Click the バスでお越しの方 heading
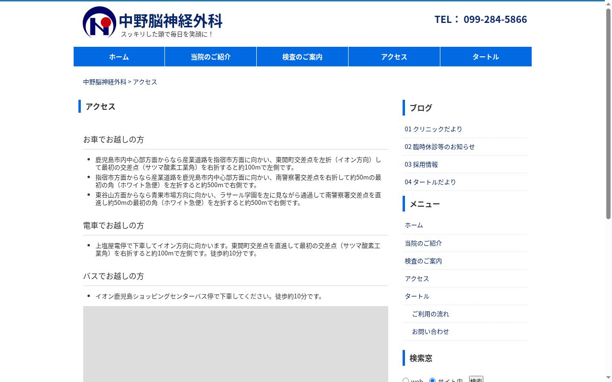This screenshot has height=382, width=612. (x=113, y=276)
